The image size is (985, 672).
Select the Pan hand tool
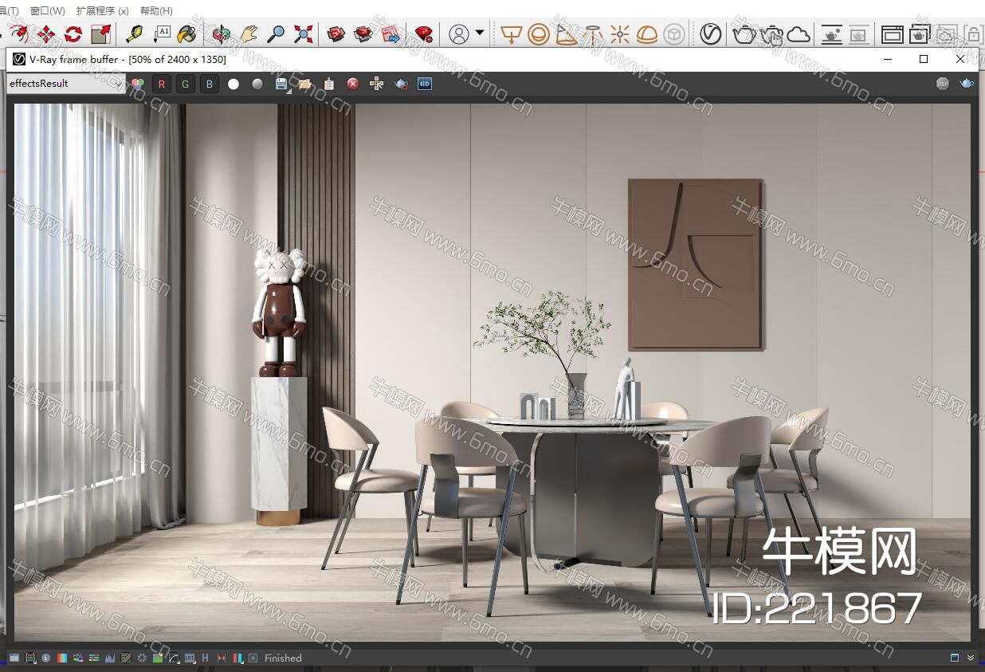pyautogui.click(x=249, y=33)
